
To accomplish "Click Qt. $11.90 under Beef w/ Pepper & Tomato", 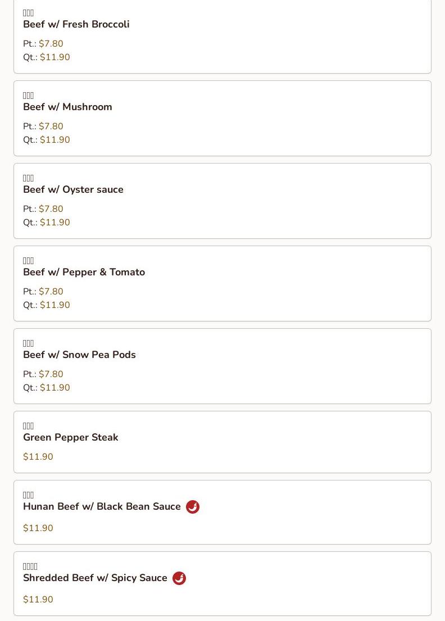I will (55, 305).
